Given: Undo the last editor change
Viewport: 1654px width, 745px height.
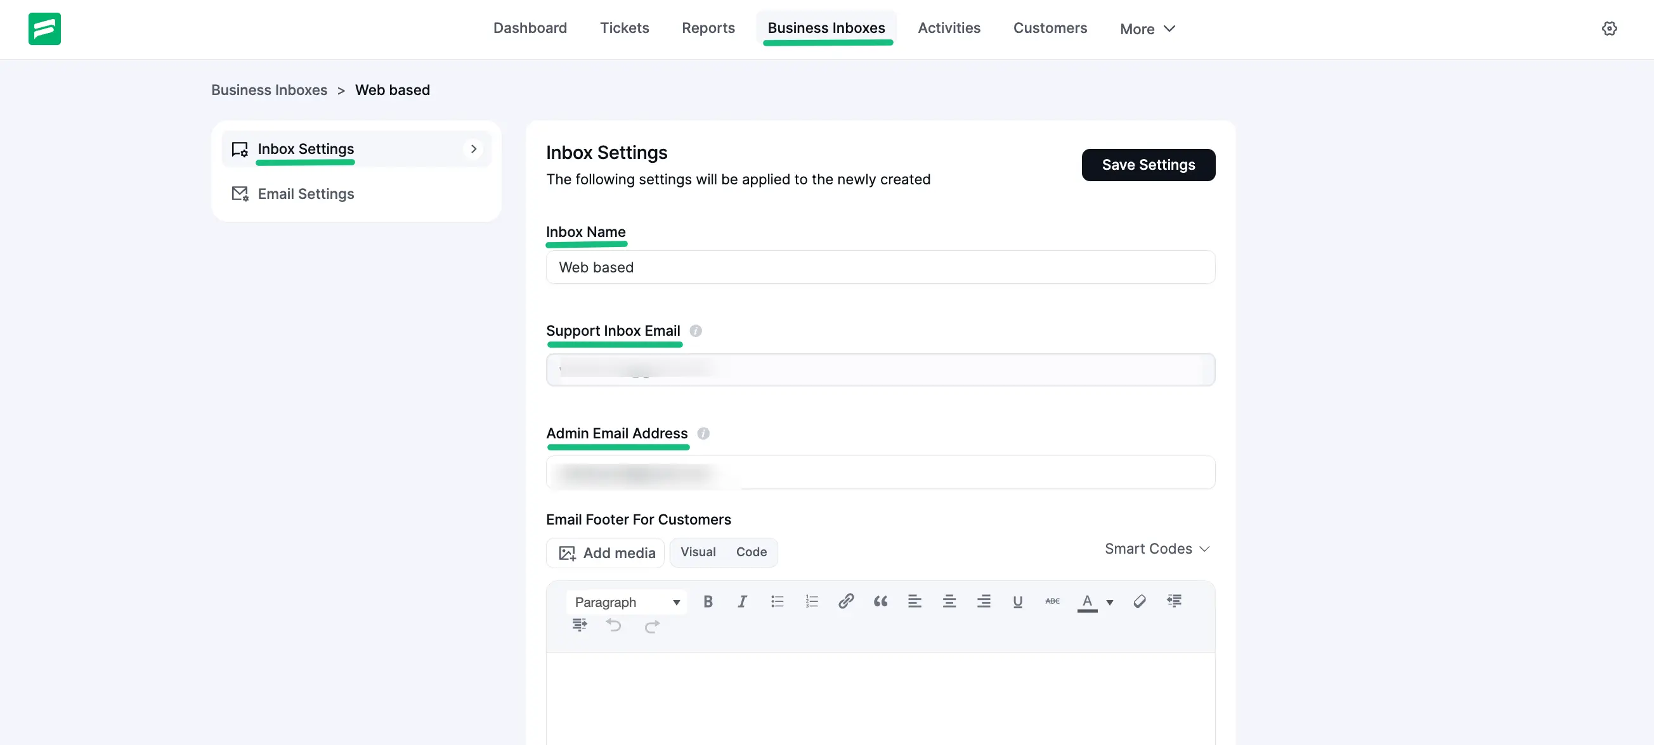Looking at the screenshot, I should coord(614,626).
